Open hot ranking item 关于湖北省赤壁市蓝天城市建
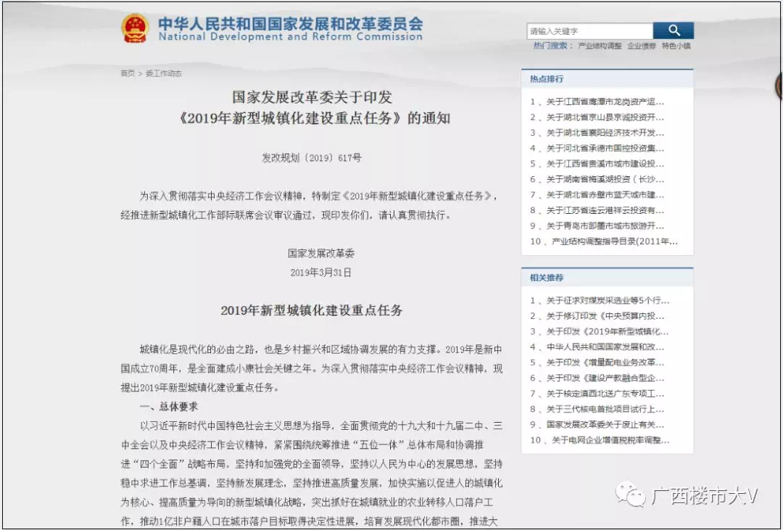 point(605,195)
